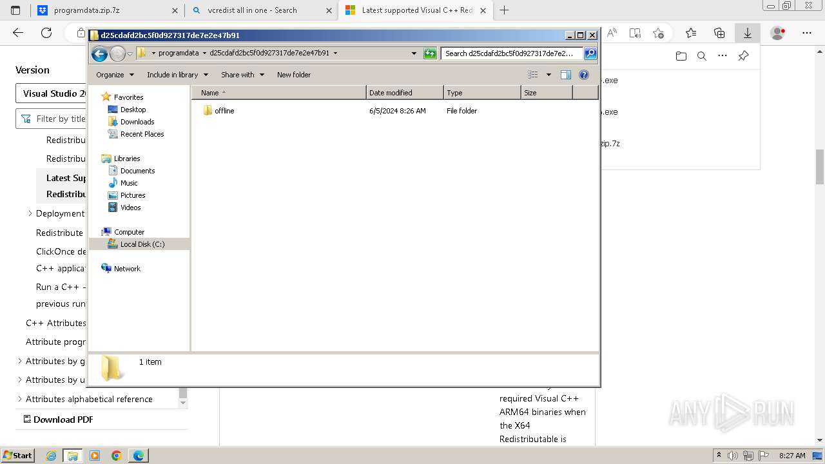Open the Edge Settings and more menu
Screen dimensions: 825x464
pos(806,33)
